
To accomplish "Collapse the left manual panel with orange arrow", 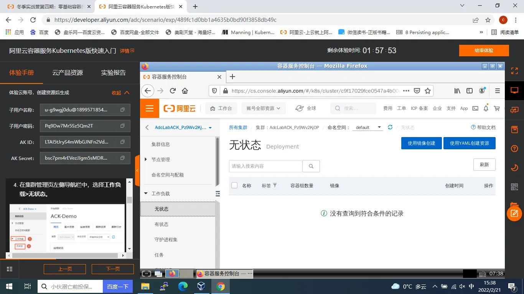I will (x=137, y=170).
